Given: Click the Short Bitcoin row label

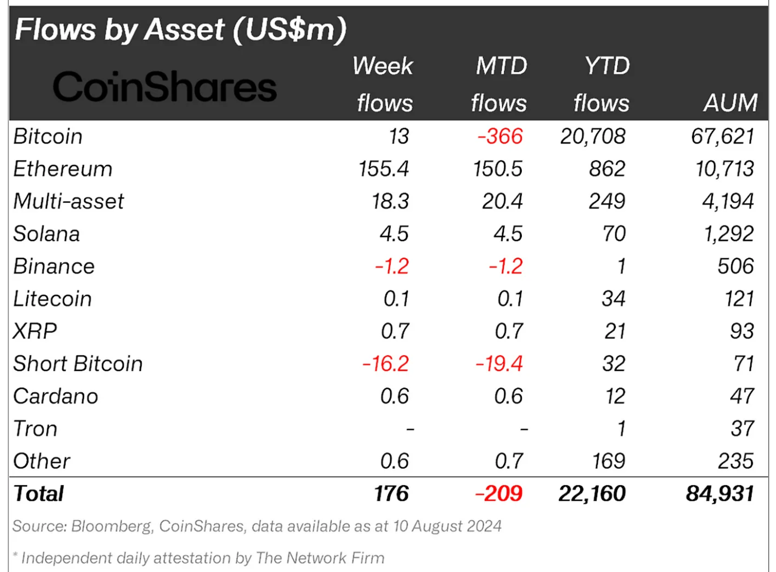Looking at the screenshot, I should coord(78,364).
